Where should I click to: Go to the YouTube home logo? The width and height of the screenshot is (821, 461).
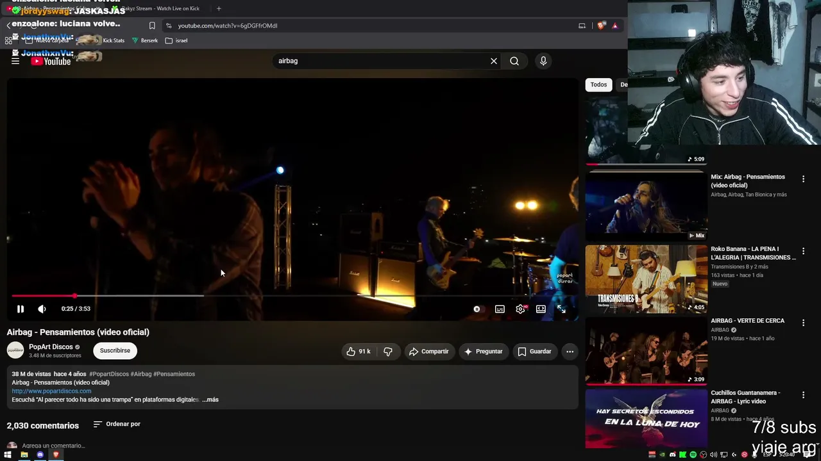(x=51, y=61)
